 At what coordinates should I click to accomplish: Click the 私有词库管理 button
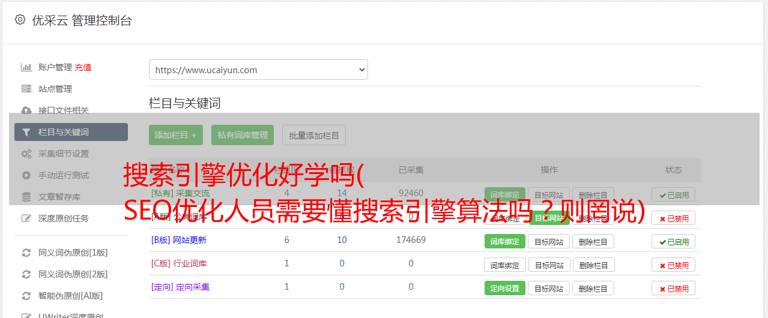click(x=243, y=135)
